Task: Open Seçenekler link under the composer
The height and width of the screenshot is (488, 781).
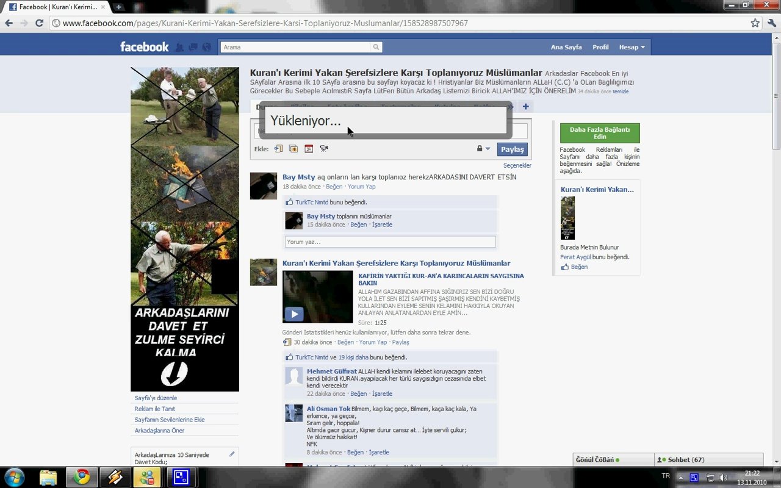Action: tap(517, 165)
